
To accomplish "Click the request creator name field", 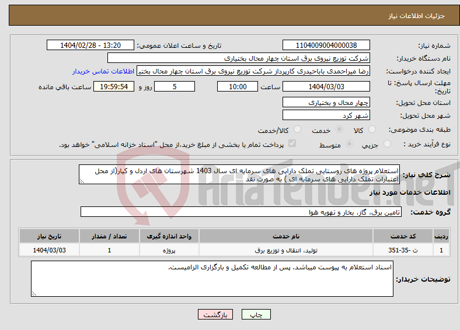I will click(253, 71).
